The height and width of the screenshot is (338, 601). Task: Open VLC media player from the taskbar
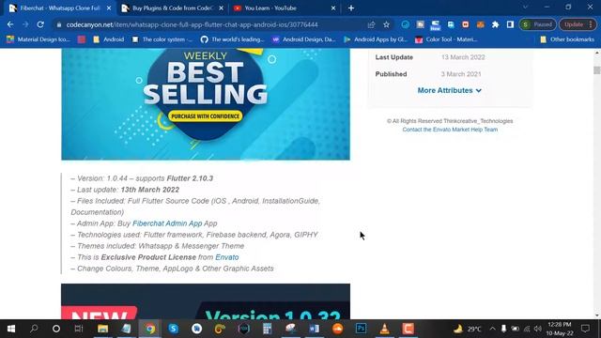point(384,329)
